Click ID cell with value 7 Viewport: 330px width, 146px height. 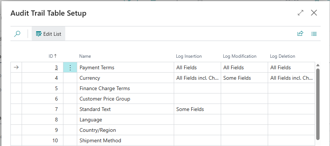coord(43,109)
